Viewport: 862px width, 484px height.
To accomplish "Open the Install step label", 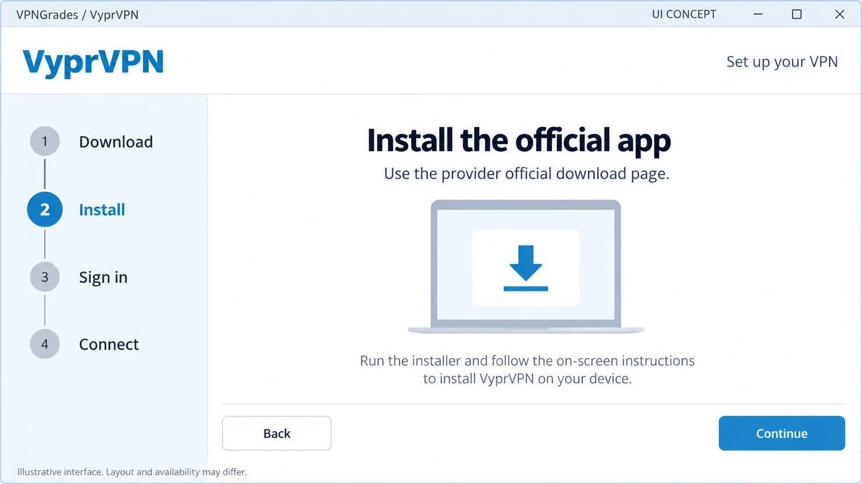I will click(x=102, y=209).
